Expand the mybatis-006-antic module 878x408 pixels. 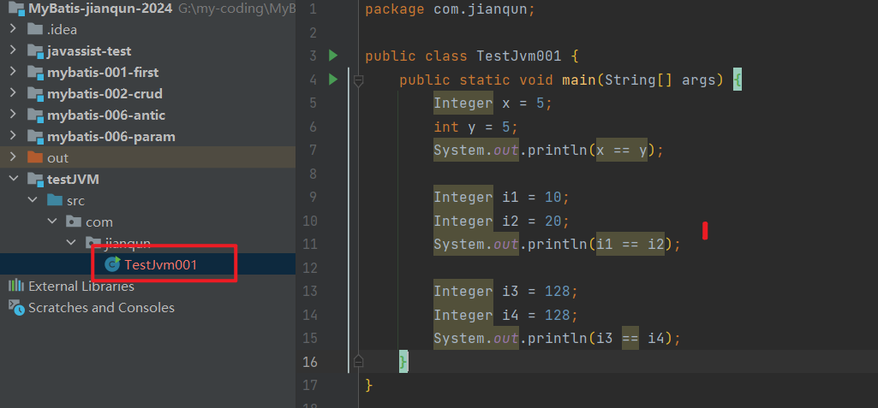coord(13,115)
